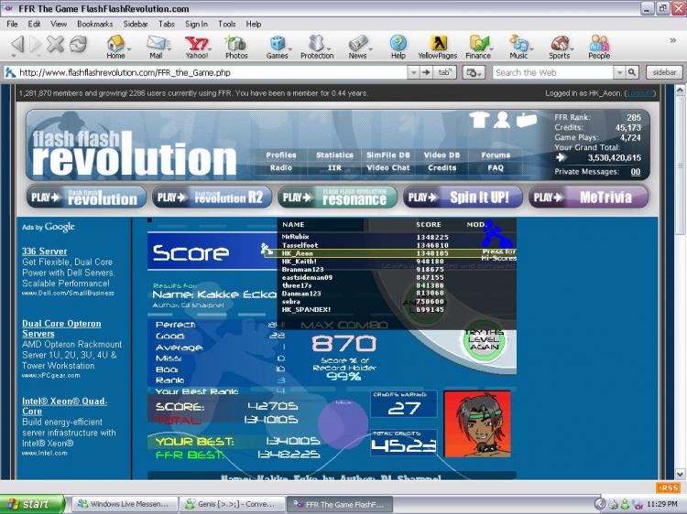Click the mailbox icon in header

point(526,120)
